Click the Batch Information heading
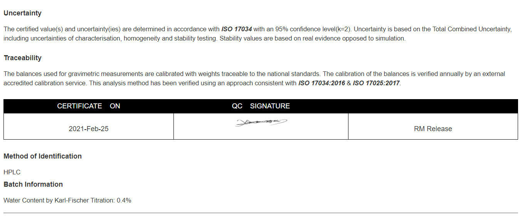520x216 pixels. point(33,184)
